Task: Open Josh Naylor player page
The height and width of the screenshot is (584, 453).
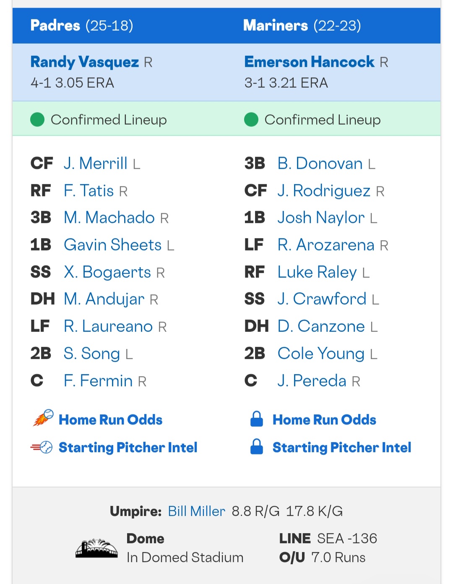Action: [x=321, y=218]
